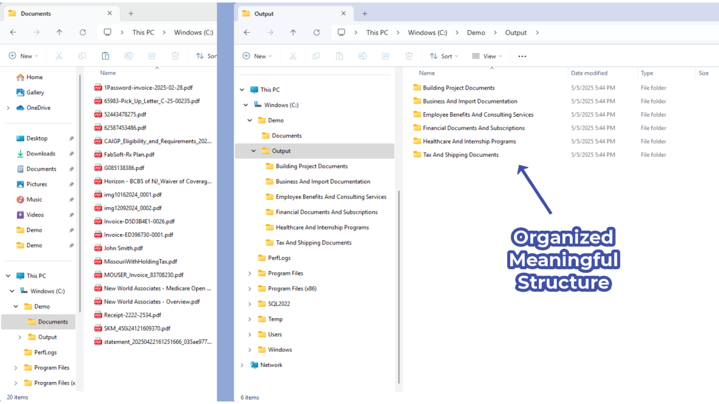
Task: Refresh the Output window view
Action: click(x=316, y=33)
